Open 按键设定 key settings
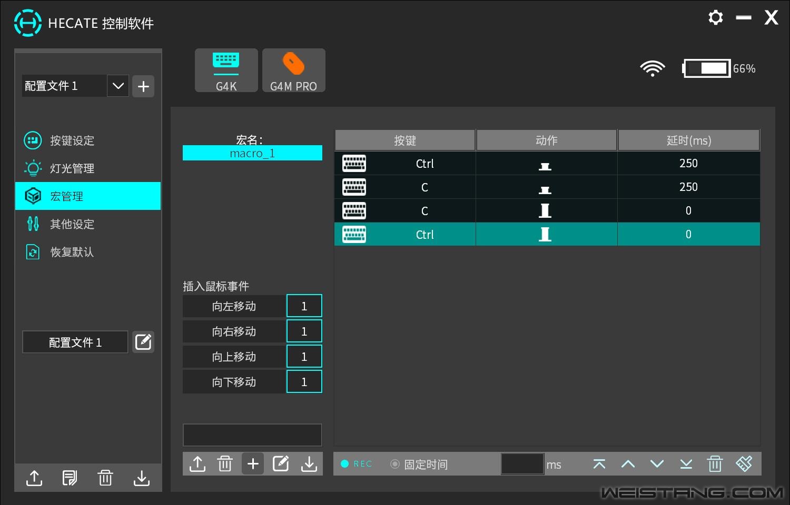The width and height of the screenshot is (790, 505). point(88,140)
